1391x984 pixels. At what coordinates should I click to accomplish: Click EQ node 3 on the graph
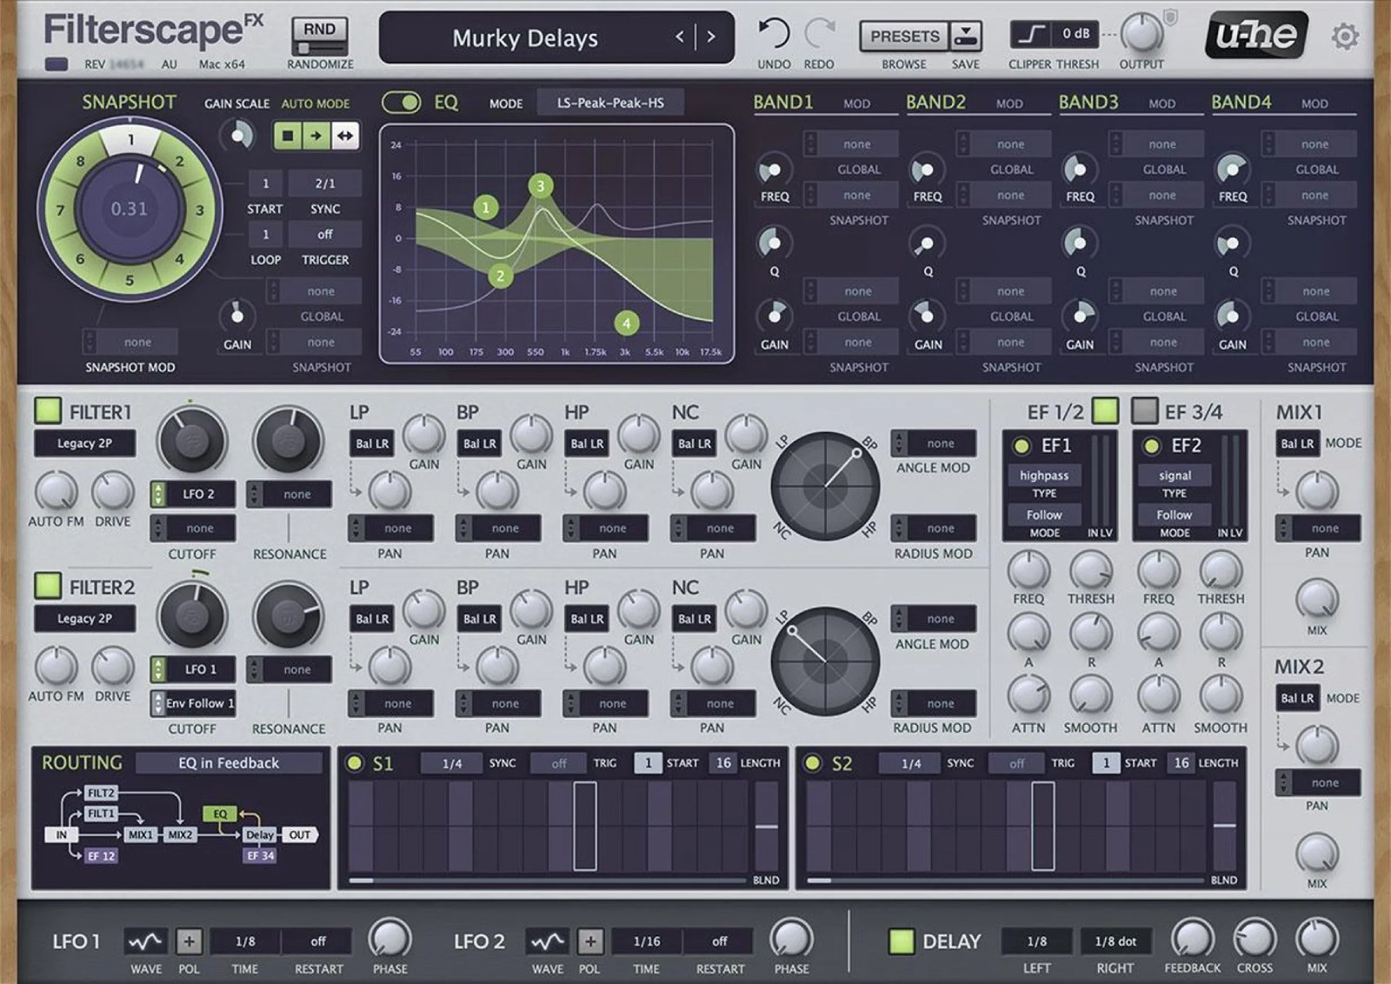point(541,185)
